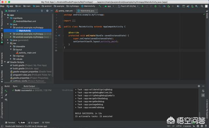Toggle the pin tab icon in Build panel
Image resolution: width=209 pixels, height=128 pixels.
click(x=6, y=95)
